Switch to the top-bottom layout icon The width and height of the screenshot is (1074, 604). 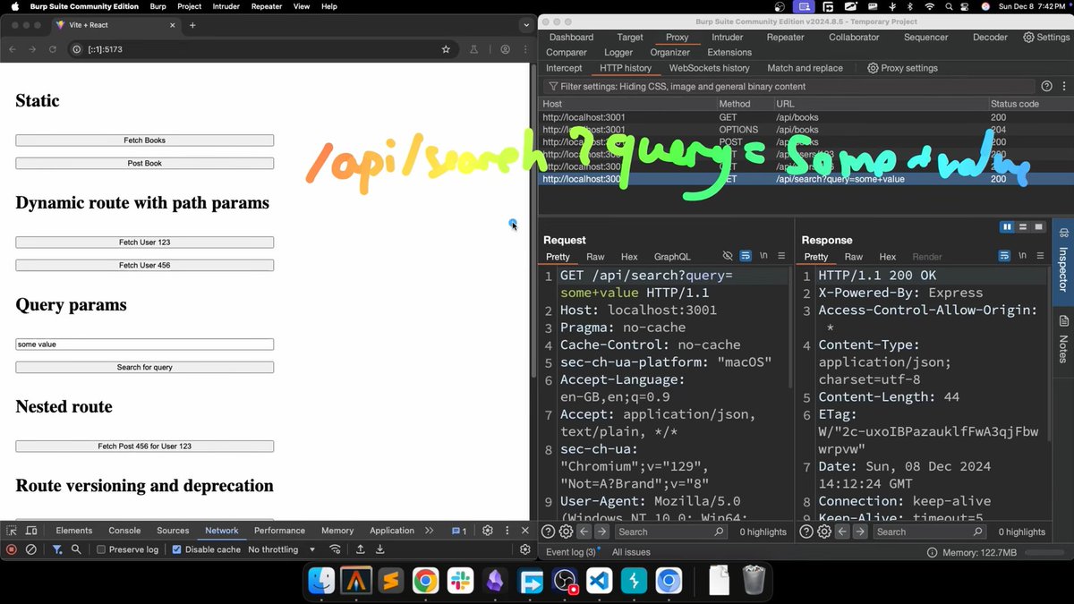[x=1024, y=227]
